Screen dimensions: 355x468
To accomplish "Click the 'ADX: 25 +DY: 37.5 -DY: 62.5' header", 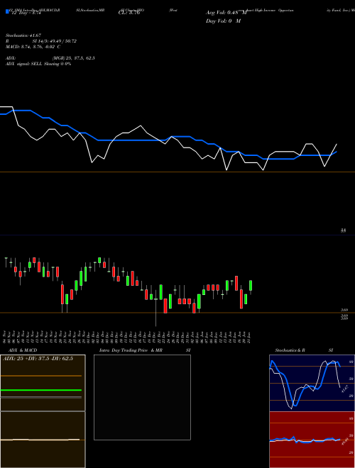I will 38,359.
